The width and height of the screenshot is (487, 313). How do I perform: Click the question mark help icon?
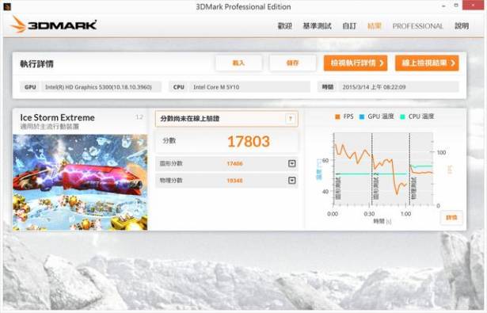tap(291, 118)
